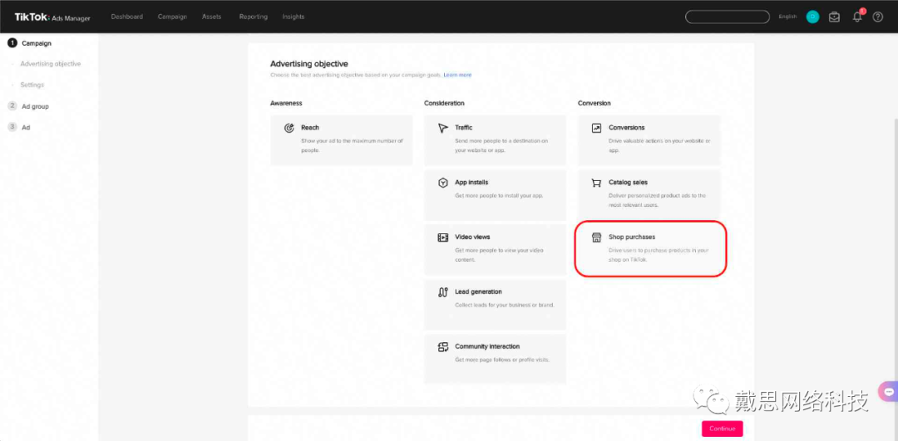Click the Reach target icon
The height and width of the screenshot is (441, 898).
289,128
